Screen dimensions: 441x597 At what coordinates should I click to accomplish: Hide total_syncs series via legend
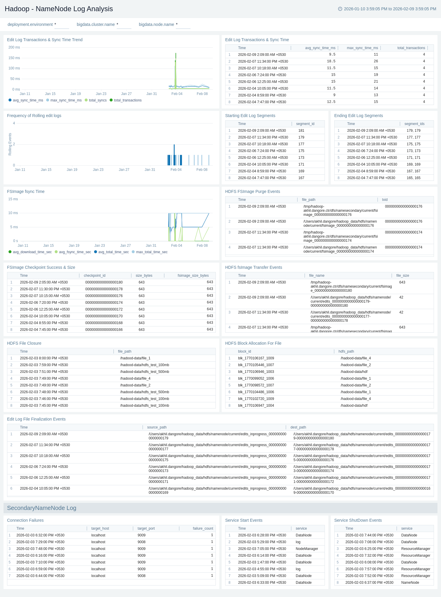pos(98,100)
